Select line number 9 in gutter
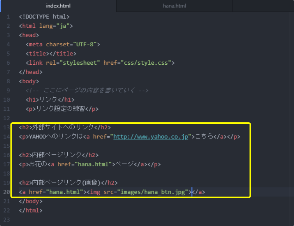Viewport: 294px width, 226px height. coord(8,90)
